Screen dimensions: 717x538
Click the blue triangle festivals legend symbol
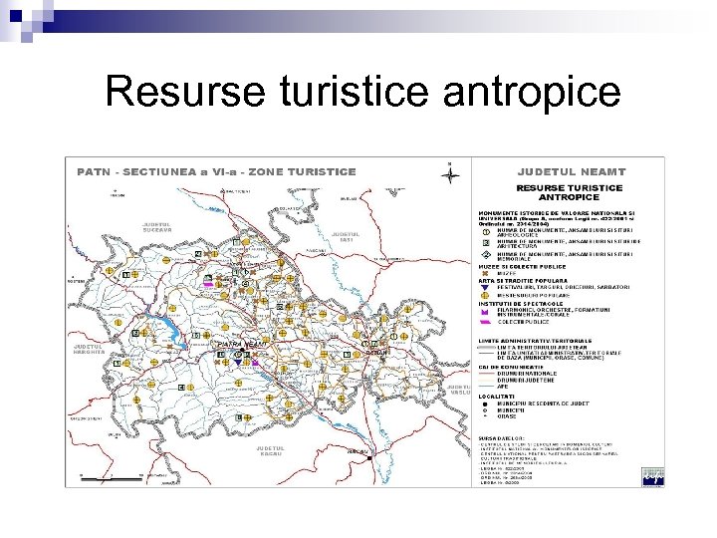tap(485, 287)
